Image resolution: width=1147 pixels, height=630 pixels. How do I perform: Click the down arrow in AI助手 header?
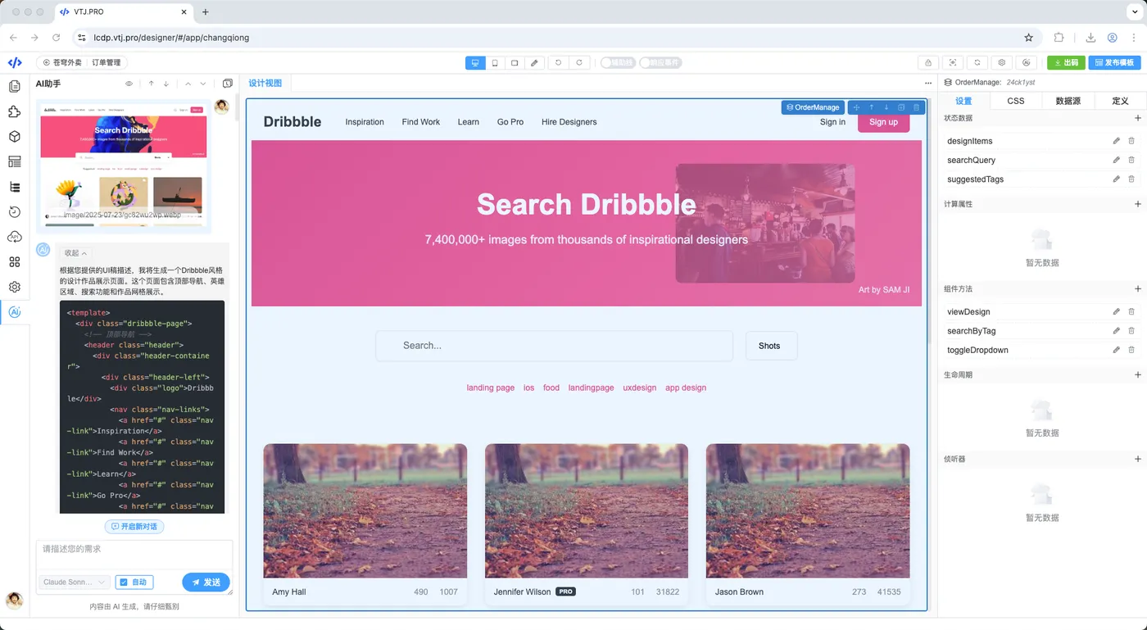point(166,84)
